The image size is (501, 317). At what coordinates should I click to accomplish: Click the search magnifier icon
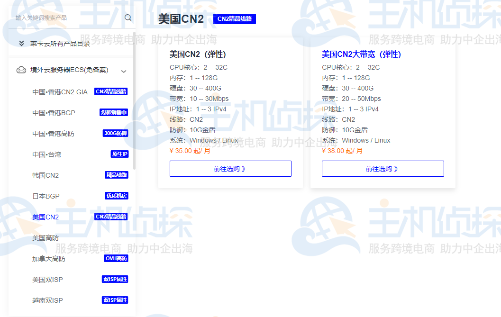pos(128,17)
